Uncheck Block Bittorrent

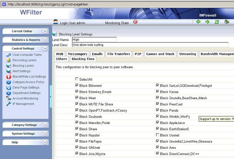click(77, 85)
